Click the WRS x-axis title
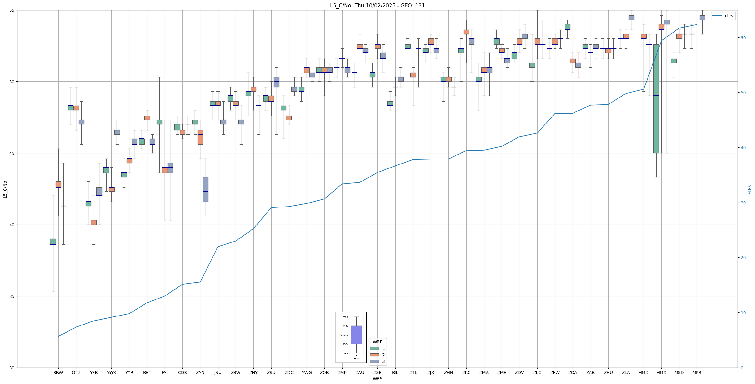This screenshot has width=755, height=384. (377, 379)
